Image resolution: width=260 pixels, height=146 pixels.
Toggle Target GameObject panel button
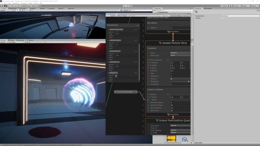pos(176,16)
